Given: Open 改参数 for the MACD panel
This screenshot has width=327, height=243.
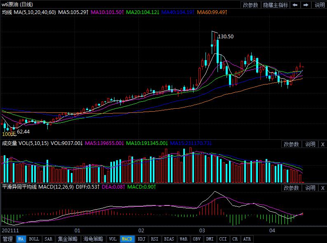Looking at the screenshot, I should point(291,188).
